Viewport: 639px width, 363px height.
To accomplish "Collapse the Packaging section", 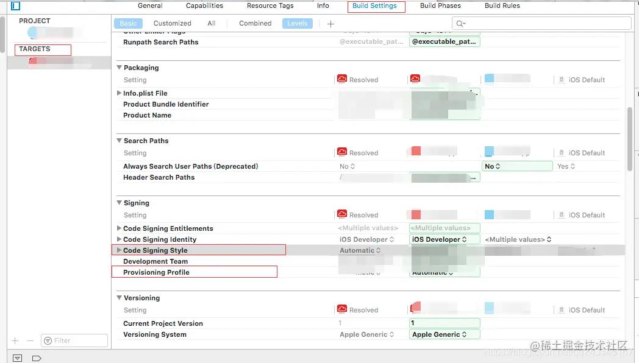I will [x=120, y=68].
